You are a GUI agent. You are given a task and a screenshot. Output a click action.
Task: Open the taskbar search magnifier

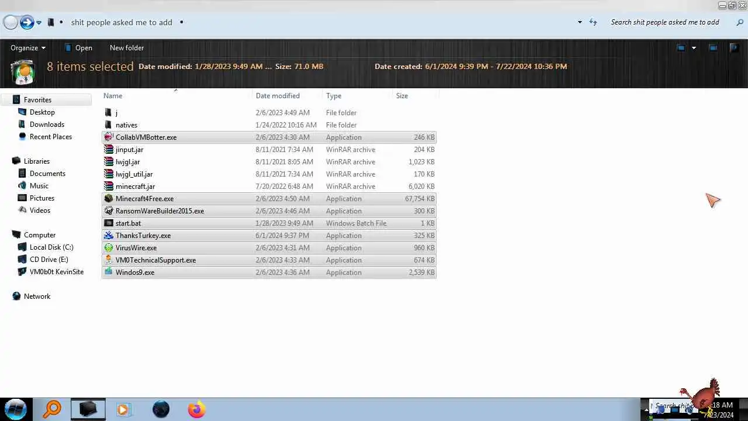52,409
